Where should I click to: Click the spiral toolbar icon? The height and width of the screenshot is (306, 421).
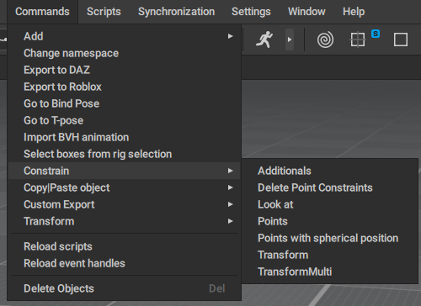[325, 40]
